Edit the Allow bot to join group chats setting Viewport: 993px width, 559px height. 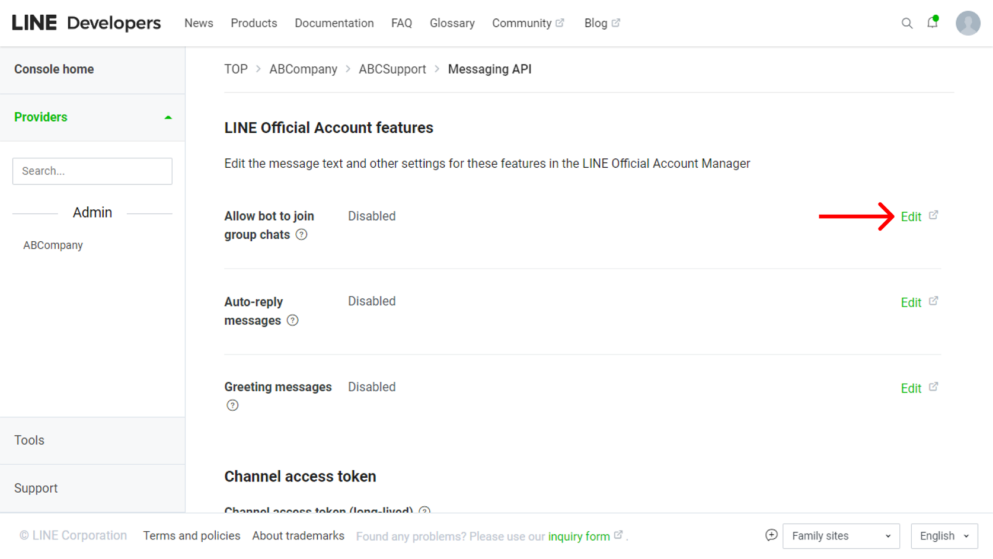[911, 216]
